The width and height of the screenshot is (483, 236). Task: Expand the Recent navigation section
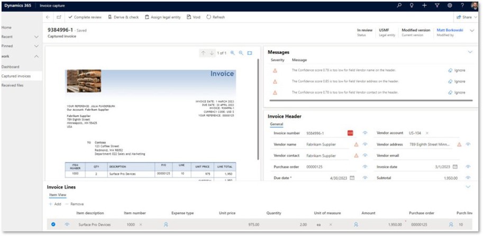tap(37, 37)
